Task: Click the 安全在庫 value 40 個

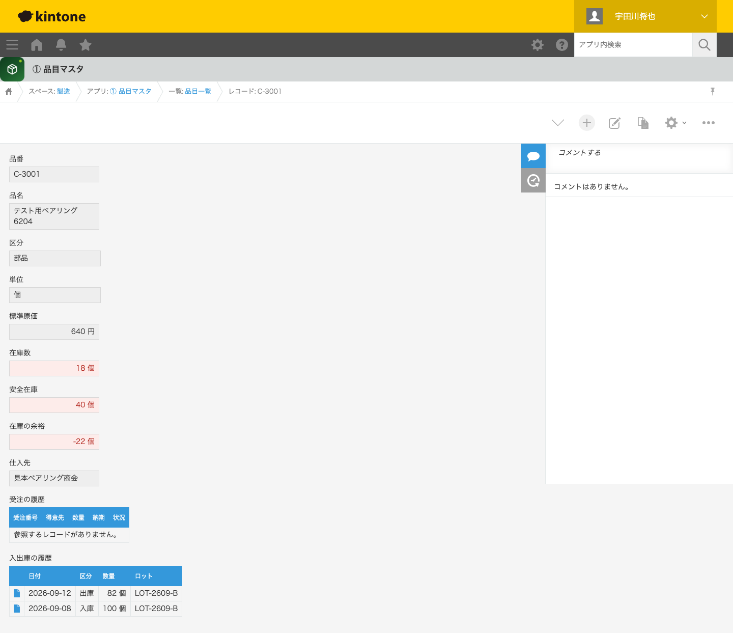Action: 54,405
